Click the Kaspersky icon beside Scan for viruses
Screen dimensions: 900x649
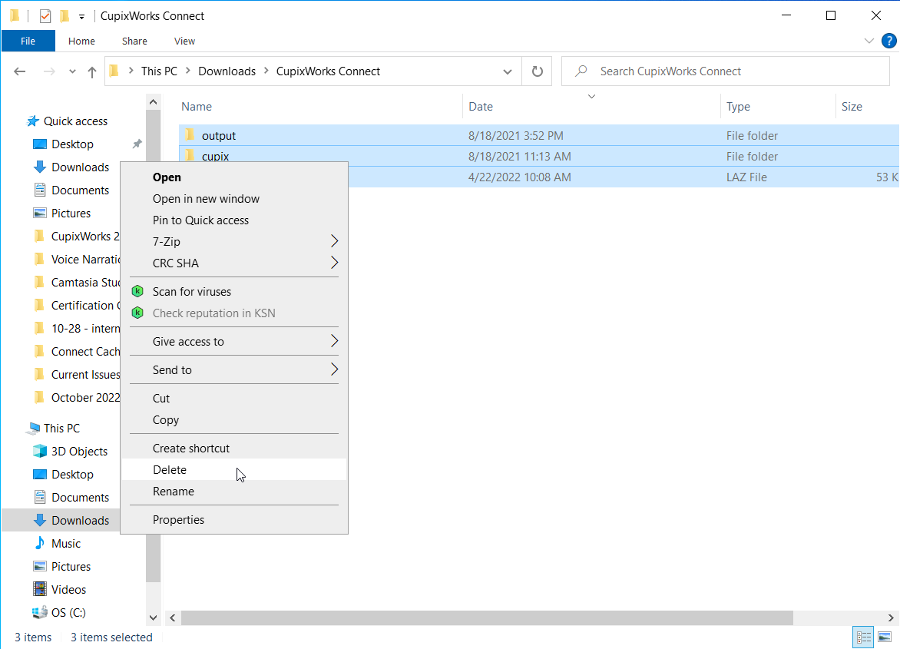tap(137, 292)
